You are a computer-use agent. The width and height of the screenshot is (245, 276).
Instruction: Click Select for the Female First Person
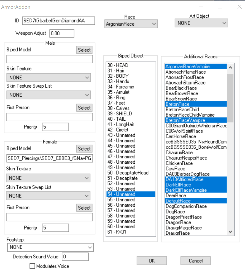pos(84,208)
